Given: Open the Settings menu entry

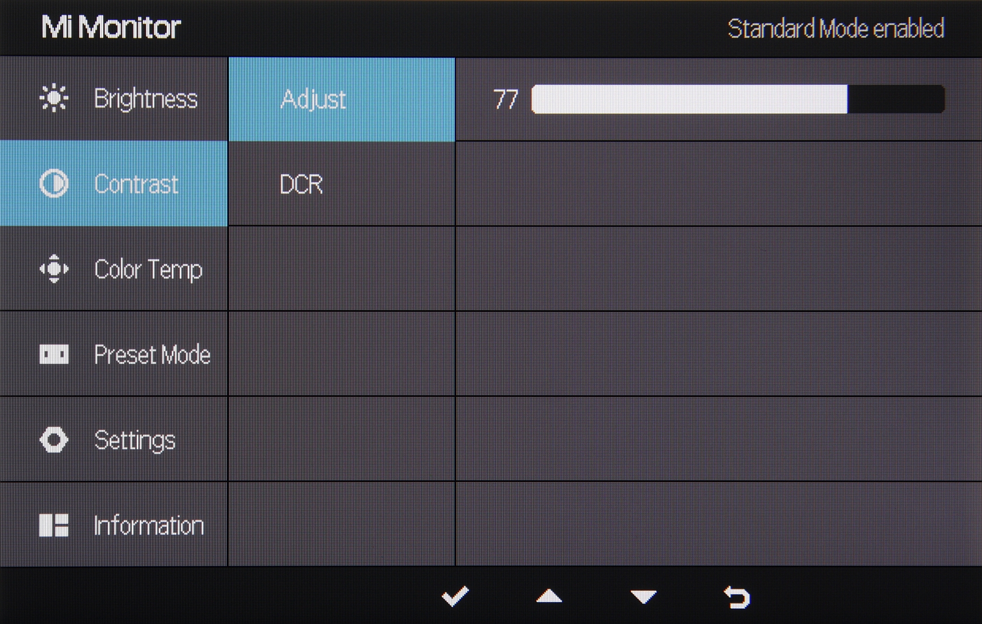Looking at the screenshot, I should 135,440.
